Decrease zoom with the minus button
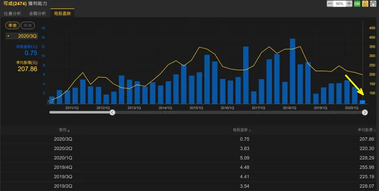The width and height of the screenshot is (379, 191). click(330, 4)
